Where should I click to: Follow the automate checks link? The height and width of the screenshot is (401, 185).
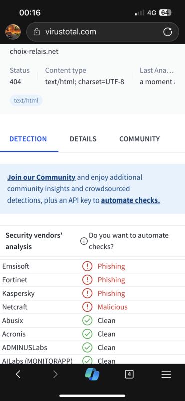tap(130, 200)
